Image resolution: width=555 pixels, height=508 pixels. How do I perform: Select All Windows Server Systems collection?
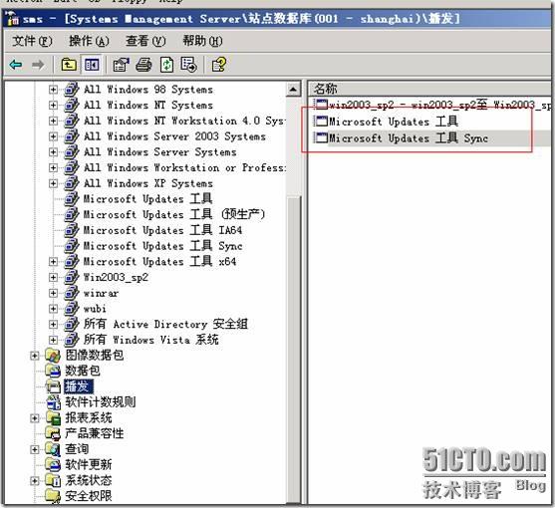pos(159,151)
